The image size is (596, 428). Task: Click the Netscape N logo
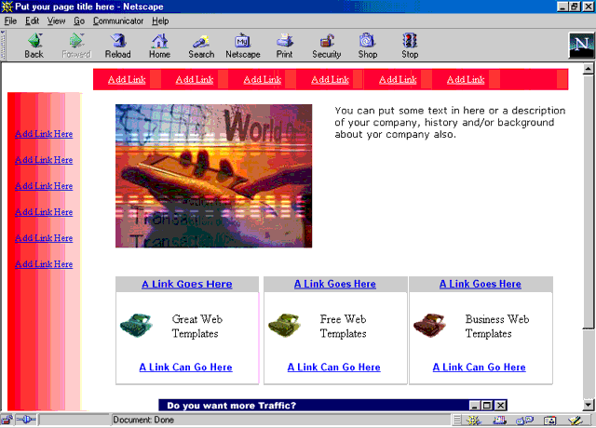(x=578, y=45)
